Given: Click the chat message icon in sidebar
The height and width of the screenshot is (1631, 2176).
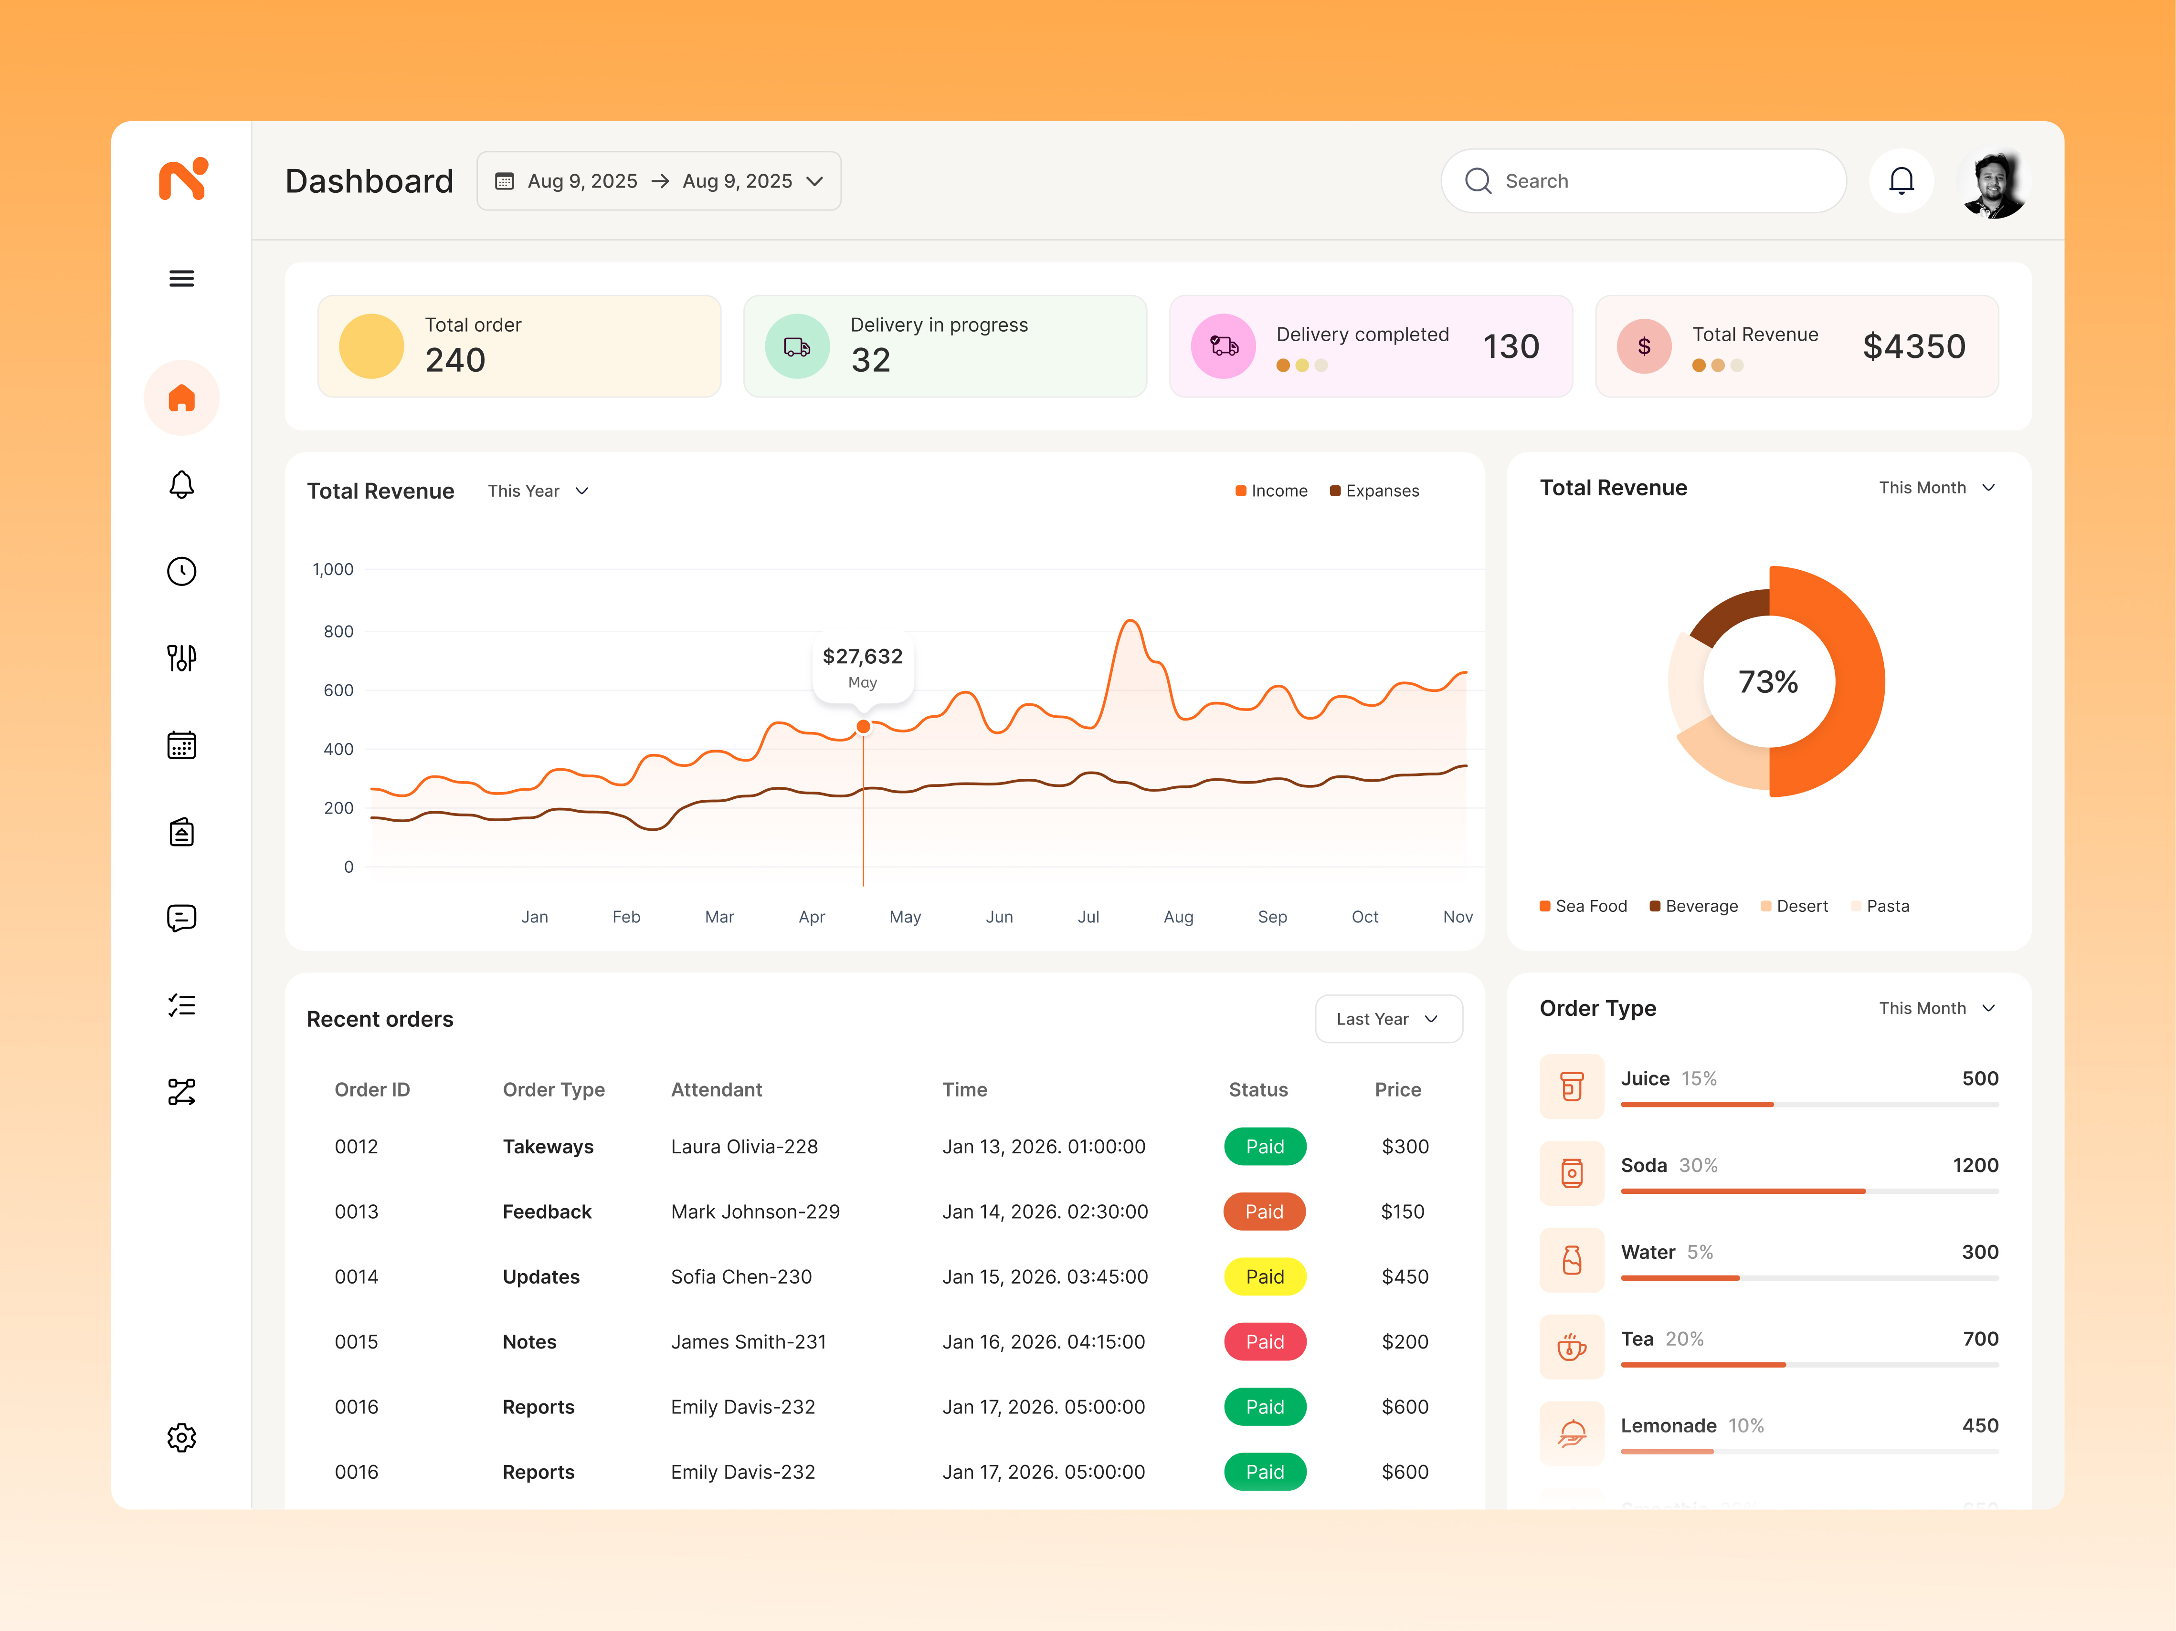Looking at the screenshot, I should tap(181, 918).
